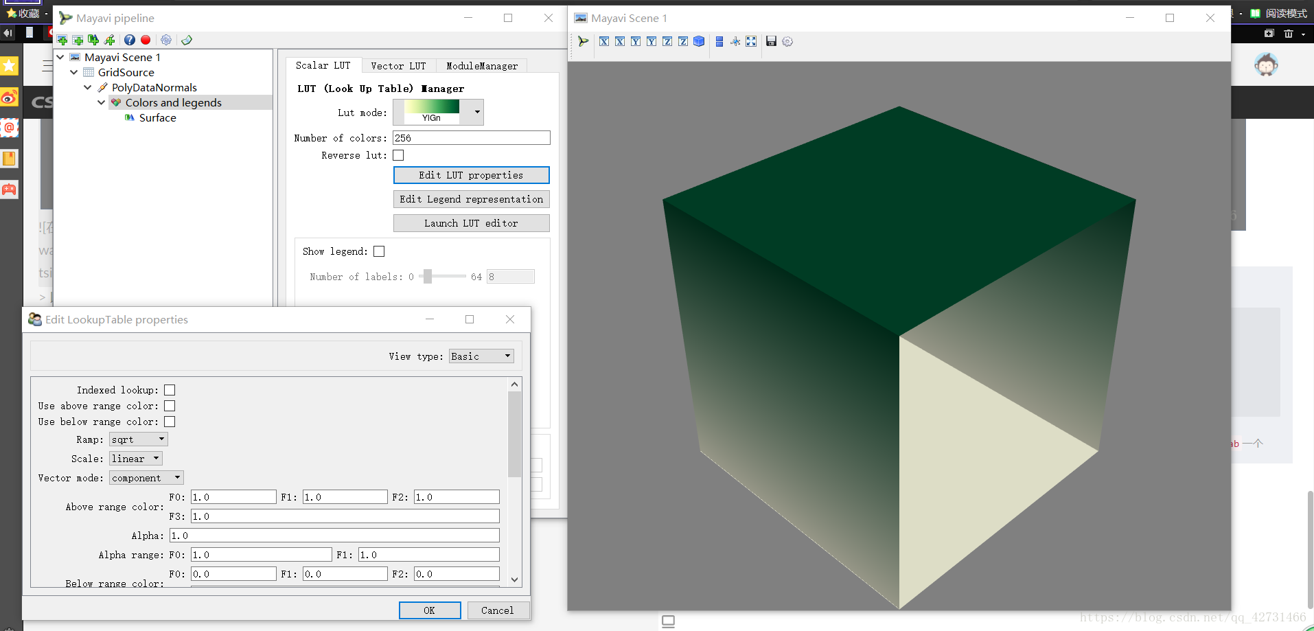The height and width of the screenshot is (631, 1314).
Task: Open pipeline preferences gear icon
Action: coord(166,41)
